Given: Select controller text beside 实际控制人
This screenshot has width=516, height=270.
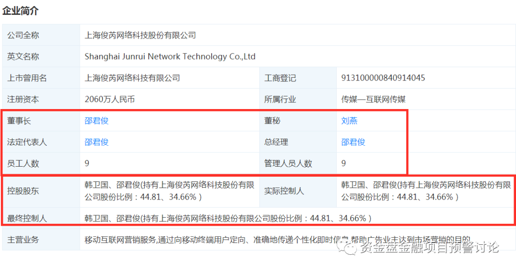Looking at the screenshot, I should [x=426, y=191].
